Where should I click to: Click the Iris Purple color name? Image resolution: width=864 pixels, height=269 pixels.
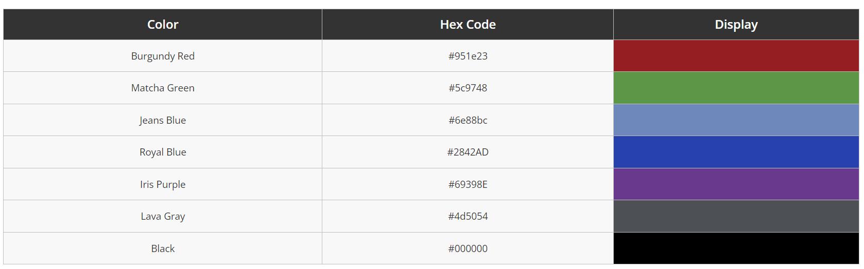pos(163,184)
